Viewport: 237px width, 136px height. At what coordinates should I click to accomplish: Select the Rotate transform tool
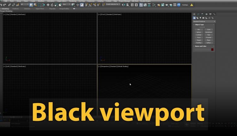tap(52, 5)
